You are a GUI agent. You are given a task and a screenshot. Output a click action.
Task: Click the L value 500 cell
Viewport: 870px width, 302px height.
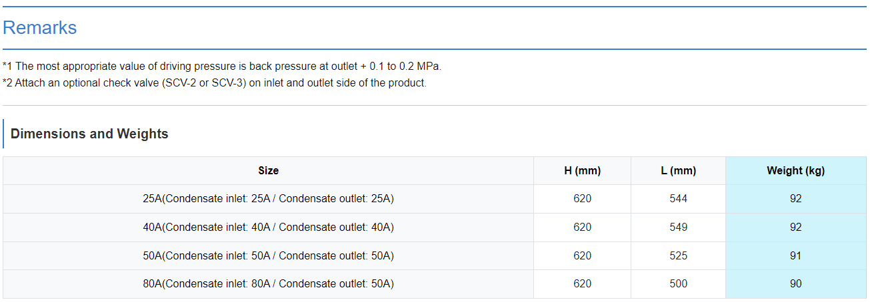tap(678, 284)
